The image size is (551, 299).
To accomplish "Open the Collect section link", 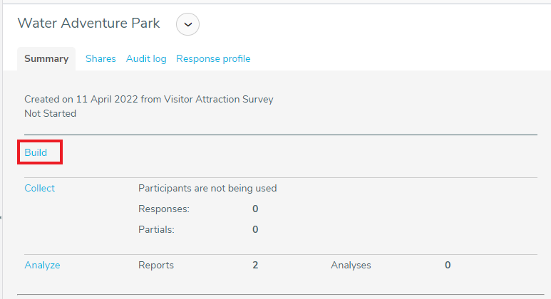I will tap(39, 189).
